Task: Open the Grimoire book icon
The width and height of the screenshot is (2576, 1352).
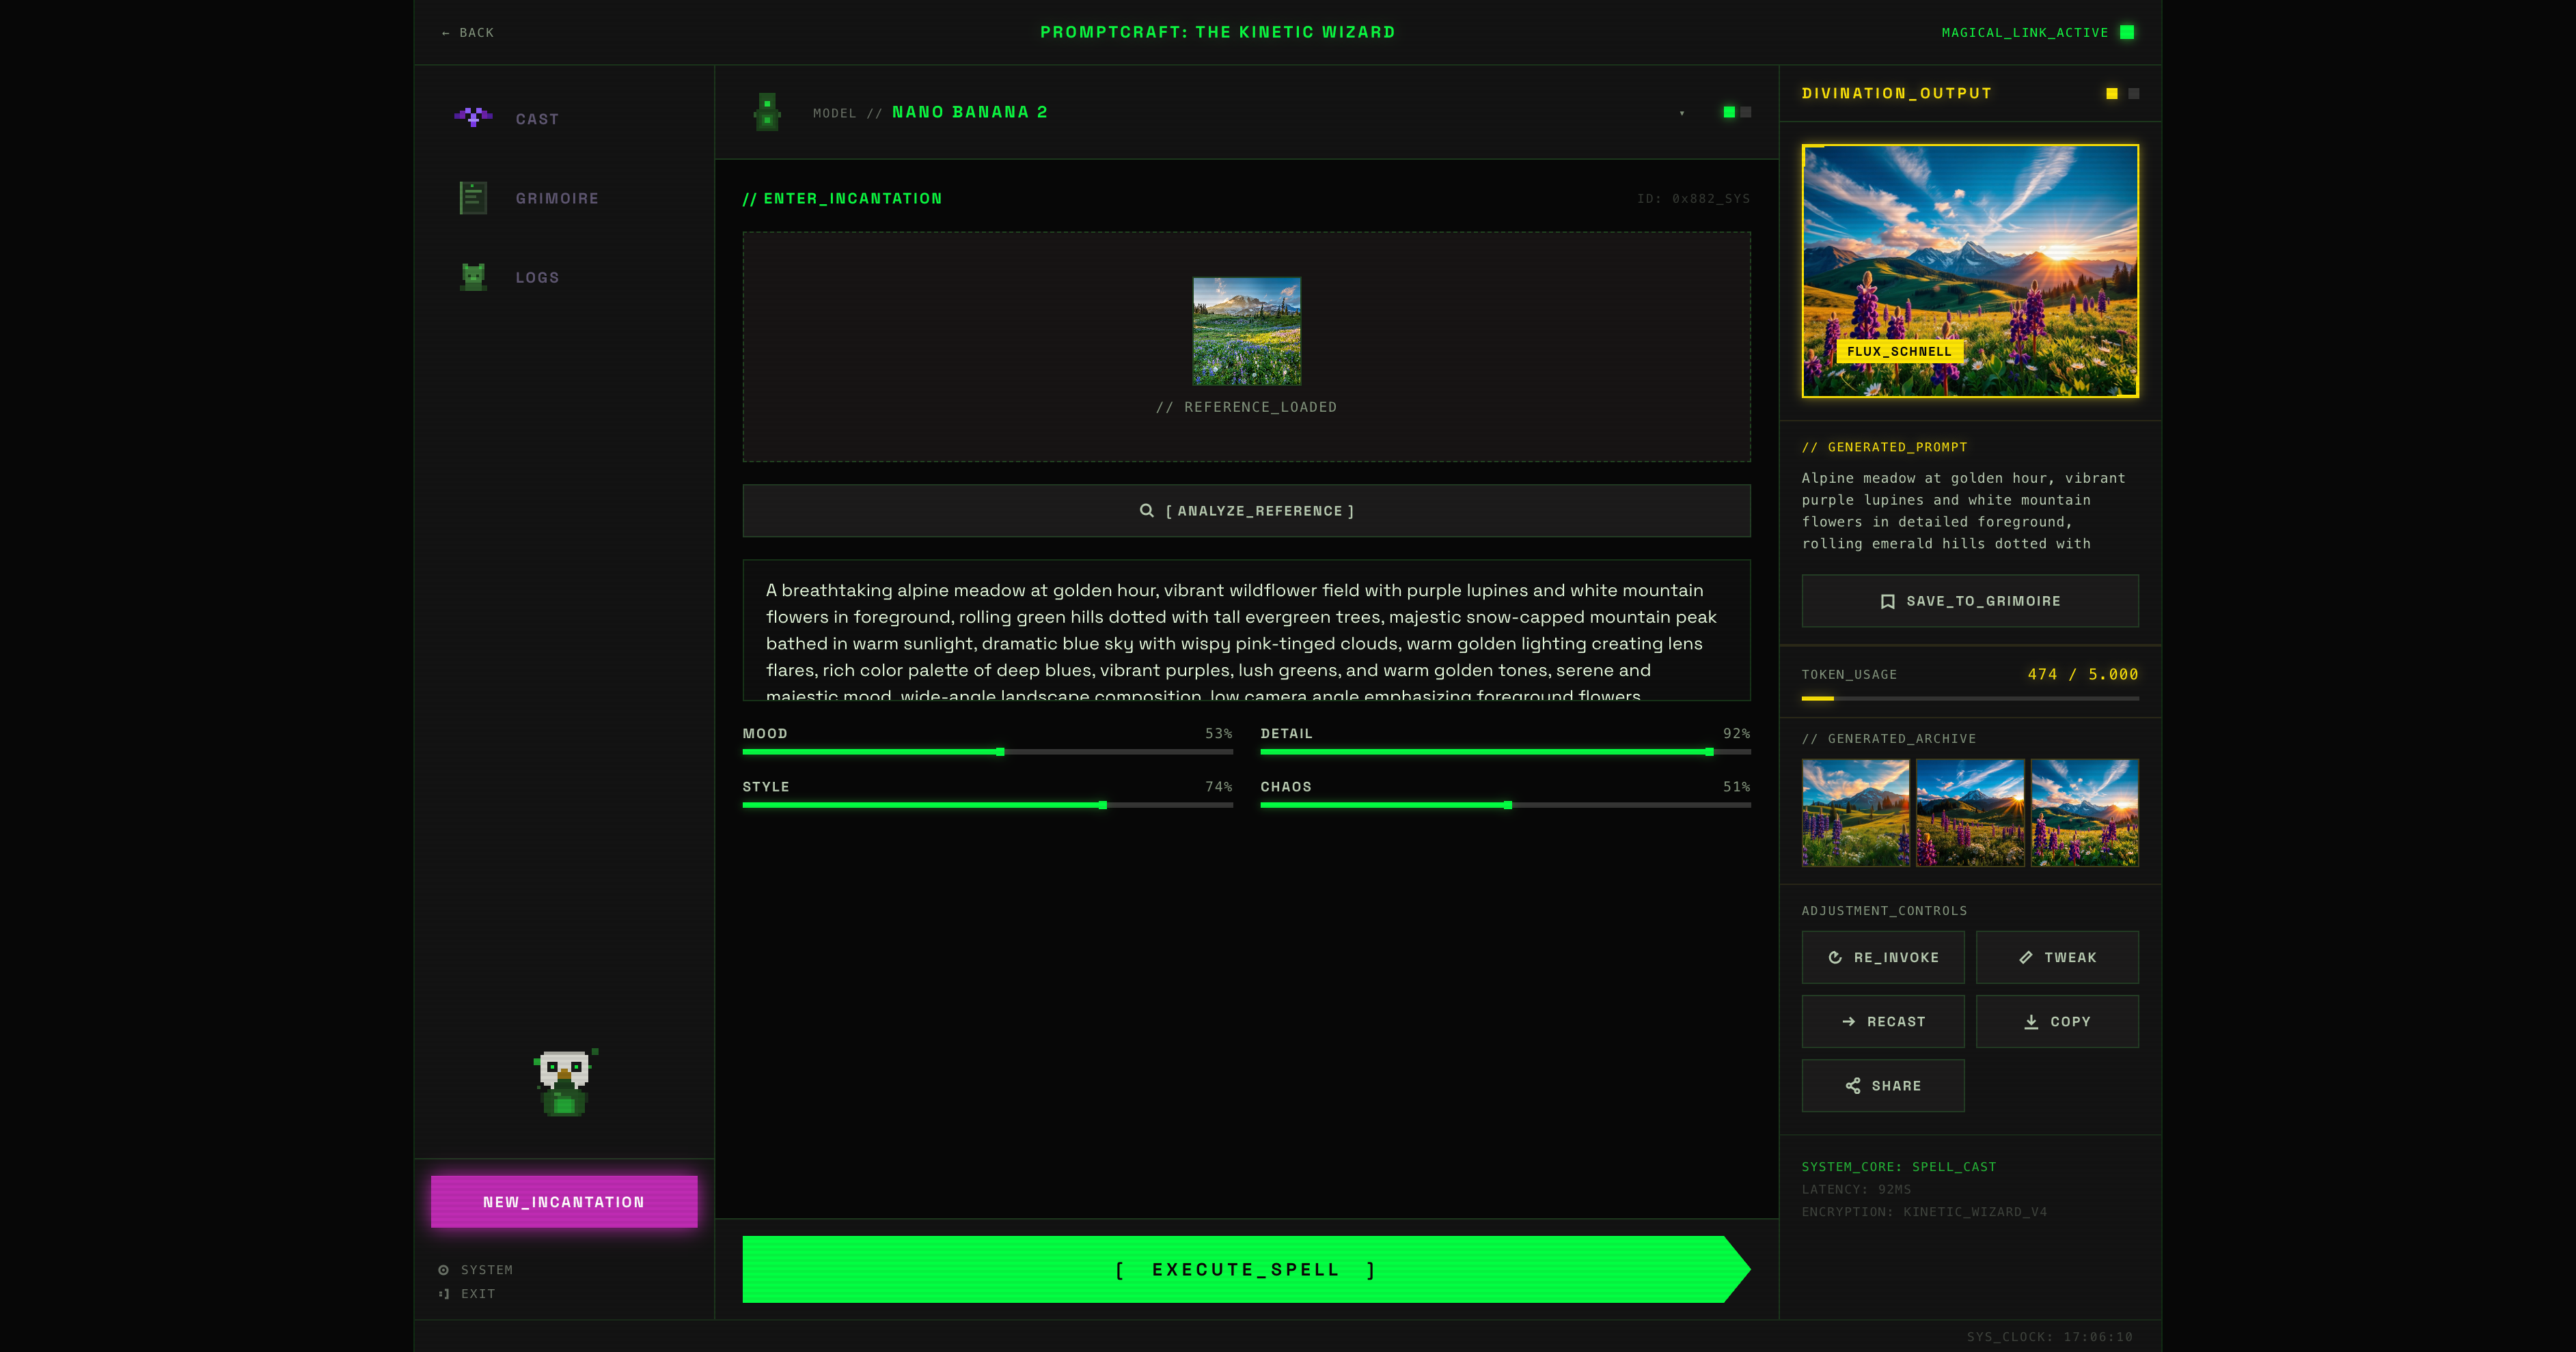Action: coord(473,198)
